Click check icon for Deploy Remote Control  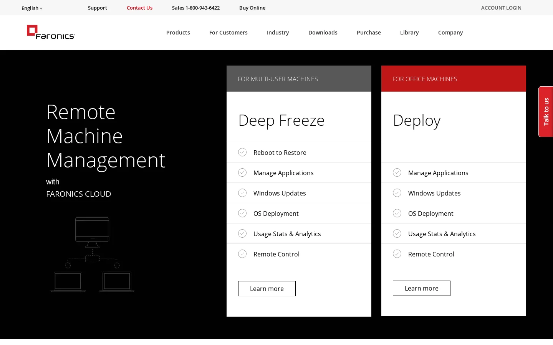397,254
